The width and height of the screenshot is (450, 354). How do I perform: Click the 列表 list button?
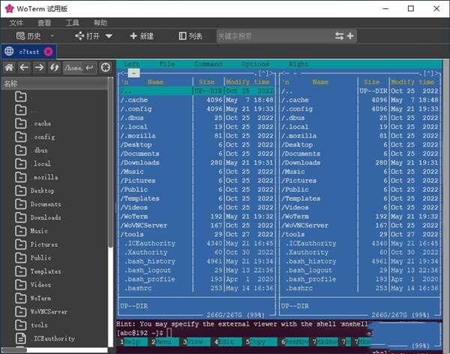190,36
